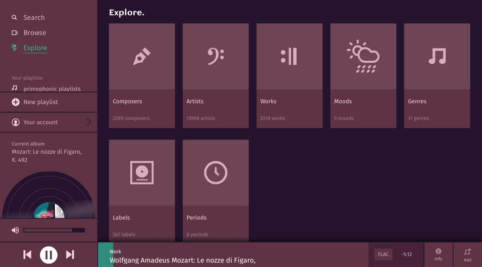Expand the Your account chevron
Screen dimensions: 482x267
coord(89,122)
